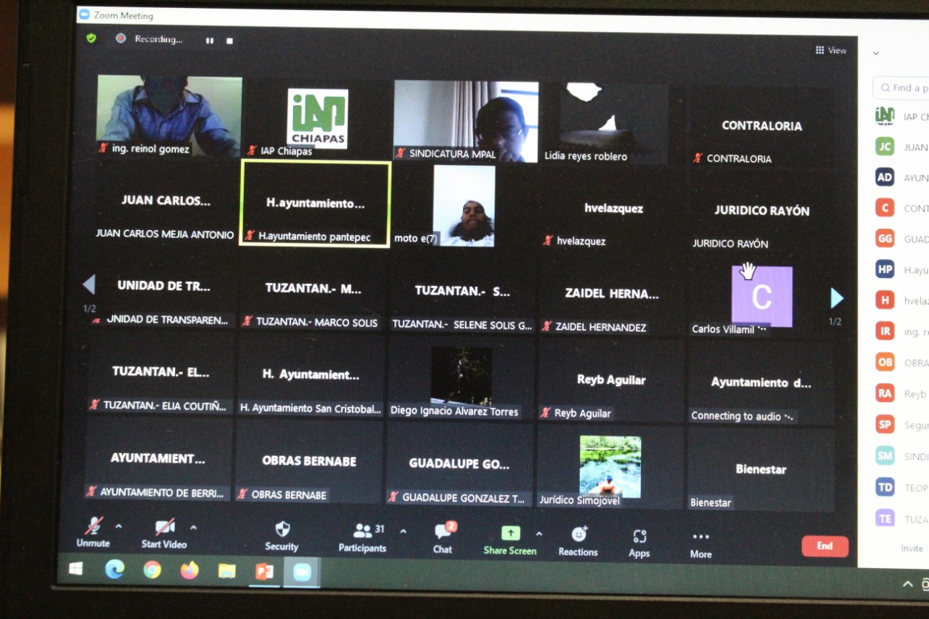Open PowerPoint from taskbar
Image resolution: width=929 pixels, height=619 pixels.
(264, 572)
